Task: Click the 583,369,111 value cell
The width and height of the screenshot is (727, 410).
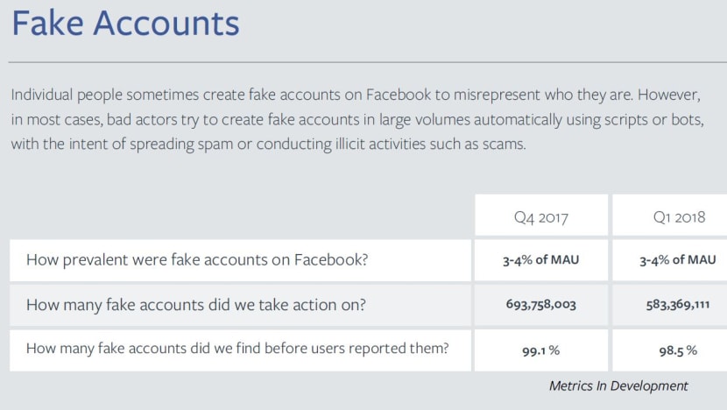Action: pyautogui.click(x=670, y=305)
